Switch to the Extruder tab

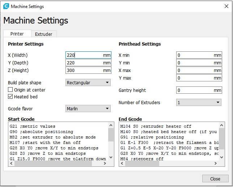(x=43, y=34)
